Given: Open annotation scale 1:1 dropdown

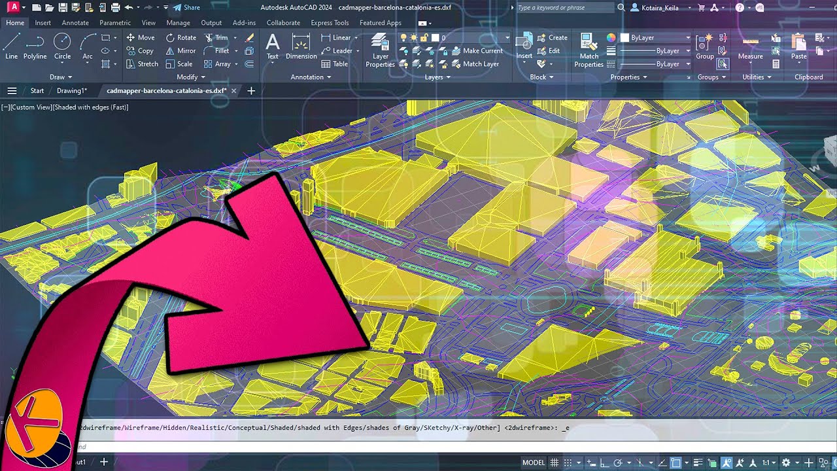Looking at the screenshot, I should [x=769, y=462].
